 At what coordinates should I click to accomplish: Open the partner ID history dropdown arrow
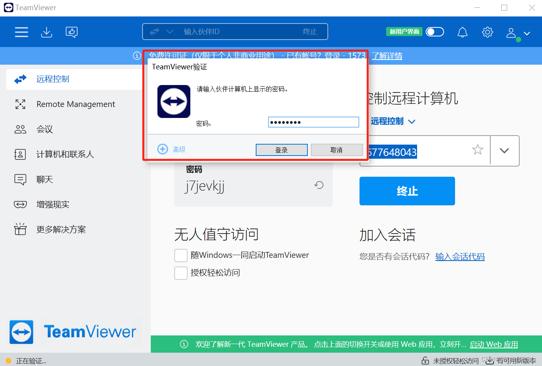[504, 151]
